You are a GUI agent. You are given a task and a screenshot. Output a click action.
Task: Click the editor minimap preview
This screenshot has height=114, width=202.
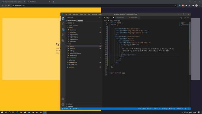point(184,24)
